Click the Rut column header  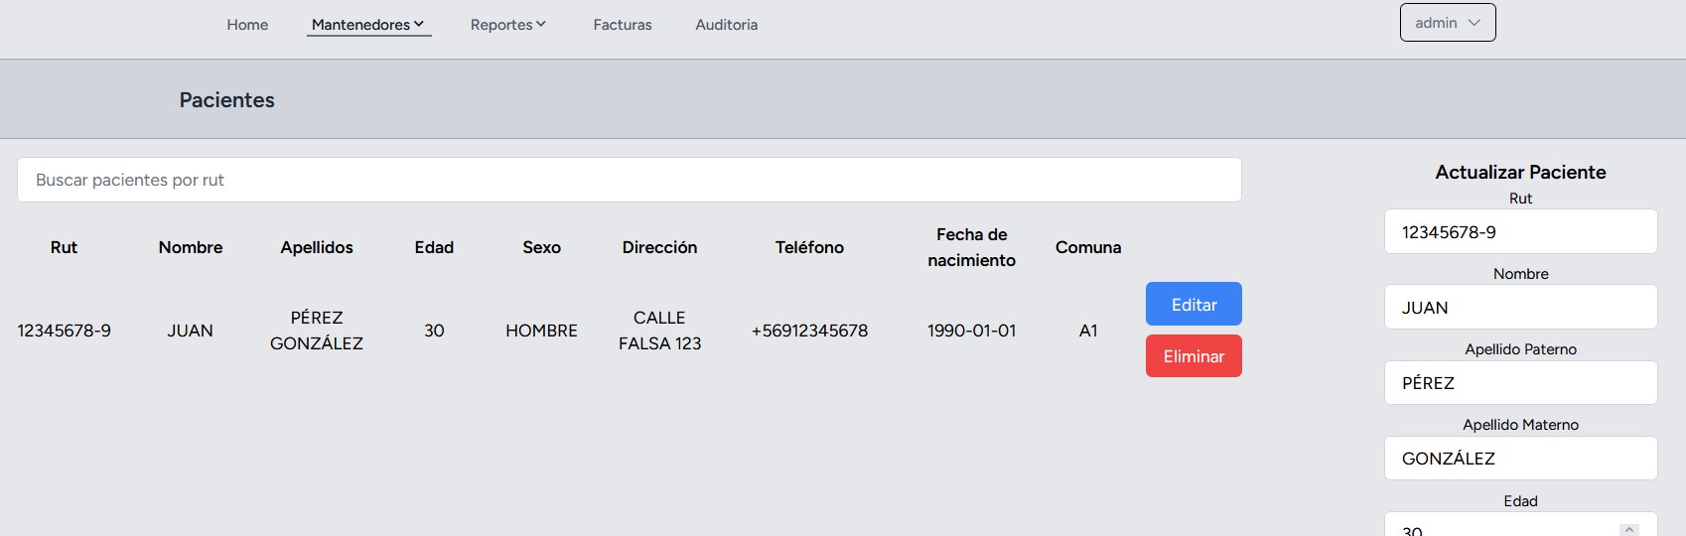coord(64,247)
